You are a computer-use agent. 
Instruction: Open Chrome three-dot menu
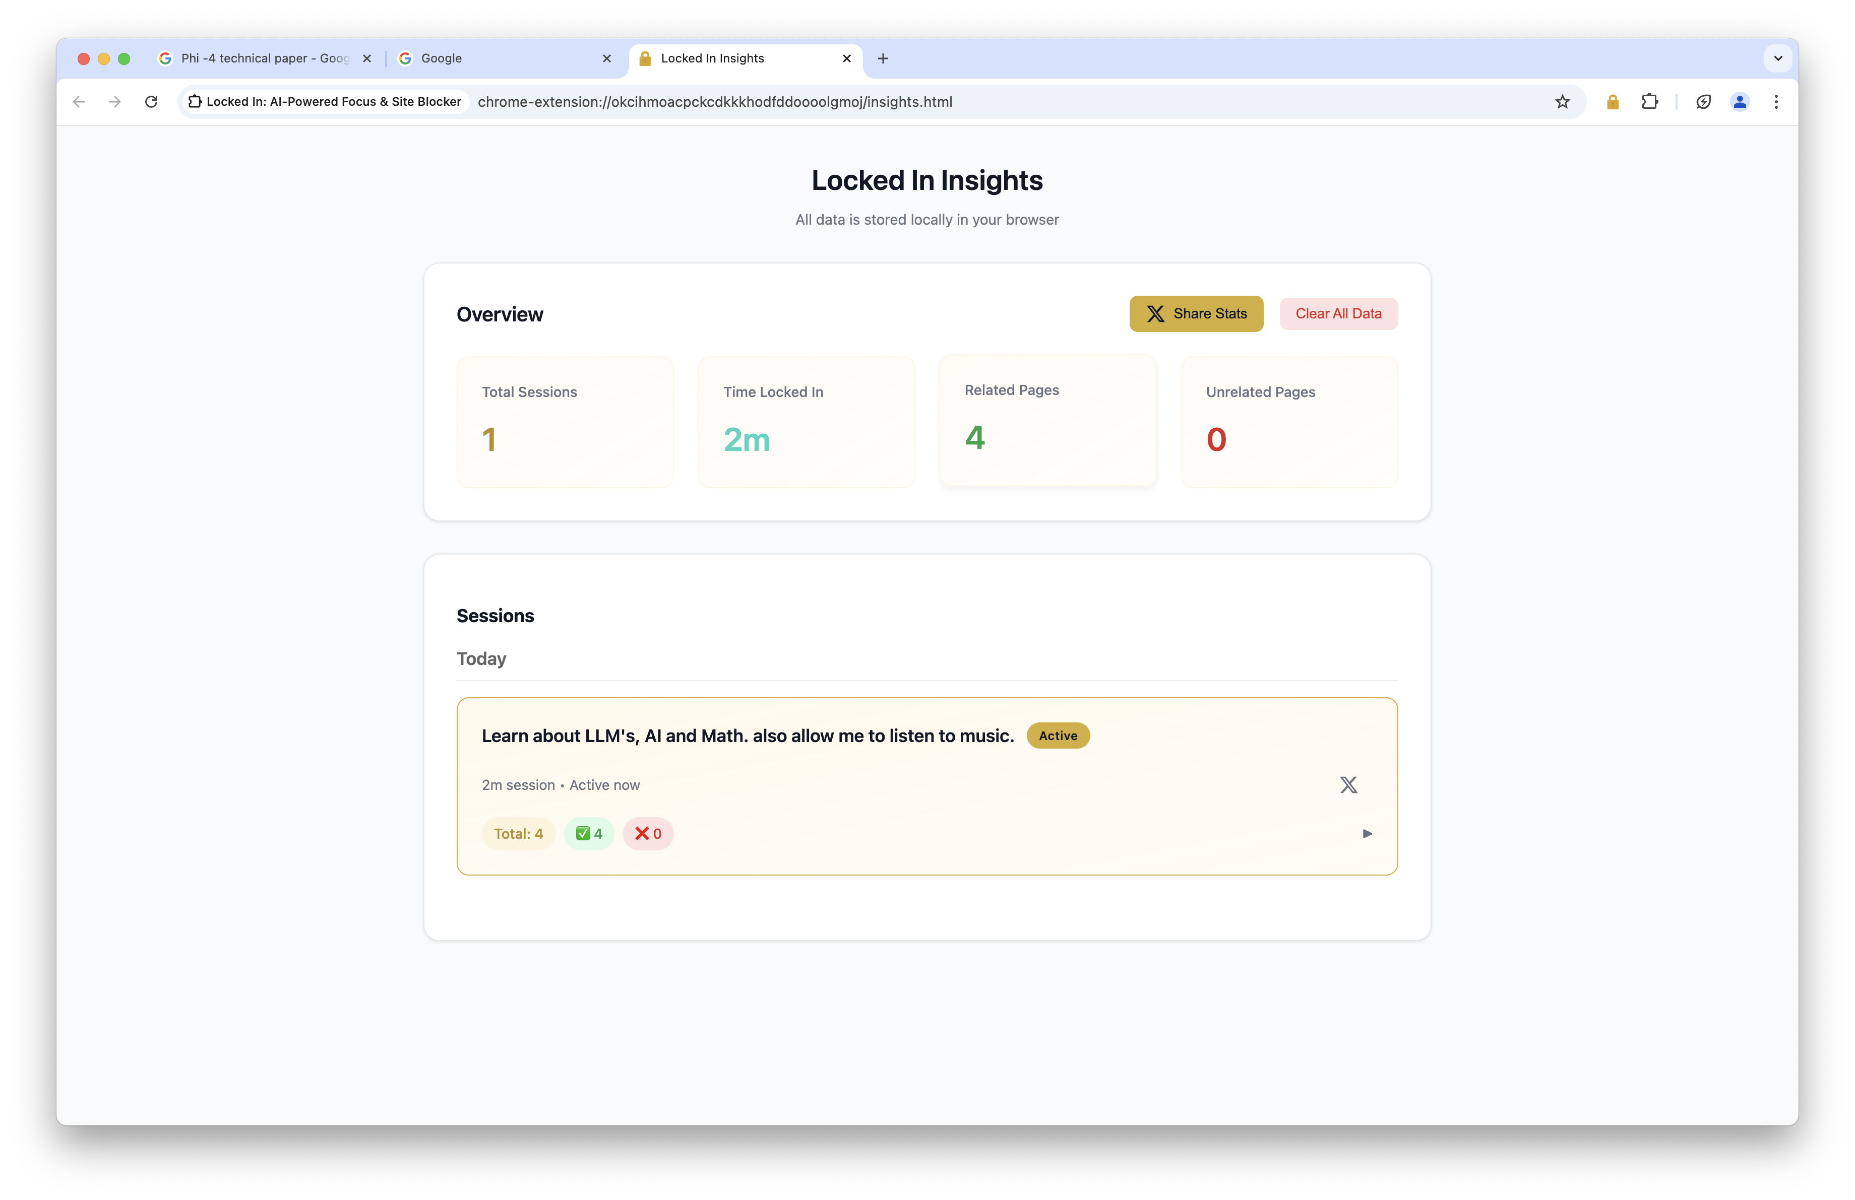(x=1776, y=102)
